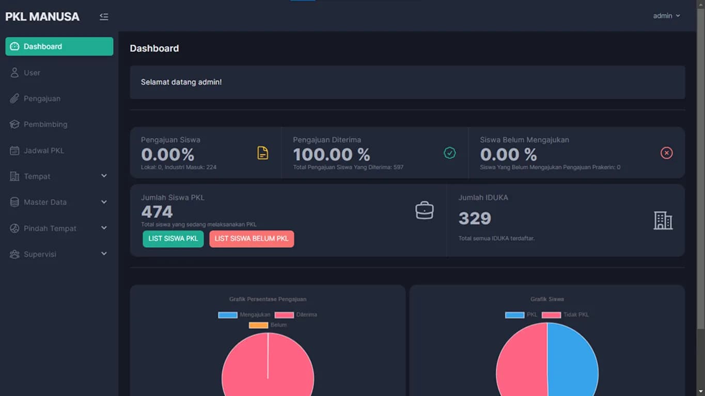Toggle the Tidak PKL legend in Grafik Siswa
This screenshot has height=396, width=705.
click(565, 315)
